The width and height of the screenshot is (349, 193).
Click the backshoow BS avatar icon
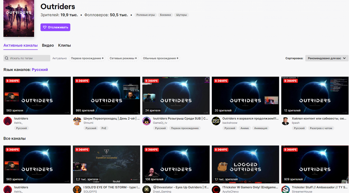click(216, 121)
